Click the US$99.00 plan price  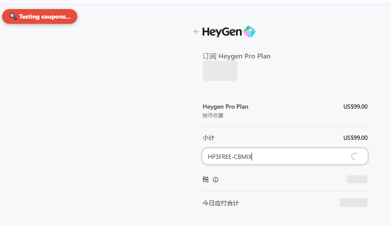[x=355, y=107]
